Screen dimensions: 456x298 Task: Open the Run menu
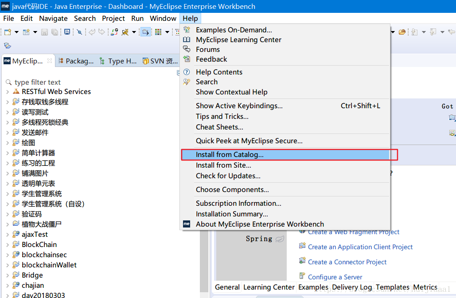pos(137,18)
